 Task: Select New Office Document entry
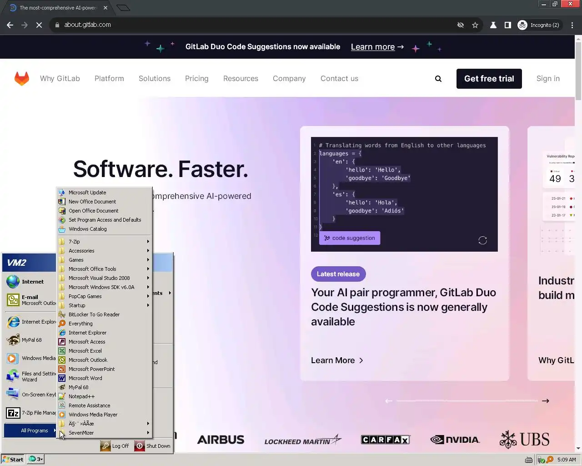[104, 202]
